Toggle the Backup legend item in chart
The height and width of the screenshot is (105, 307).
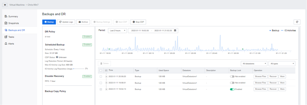point(275,31)
